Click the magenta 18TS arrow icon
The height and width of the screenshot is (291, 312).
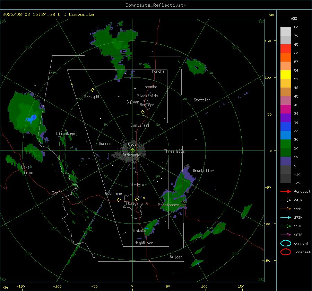tap(286, 235)
